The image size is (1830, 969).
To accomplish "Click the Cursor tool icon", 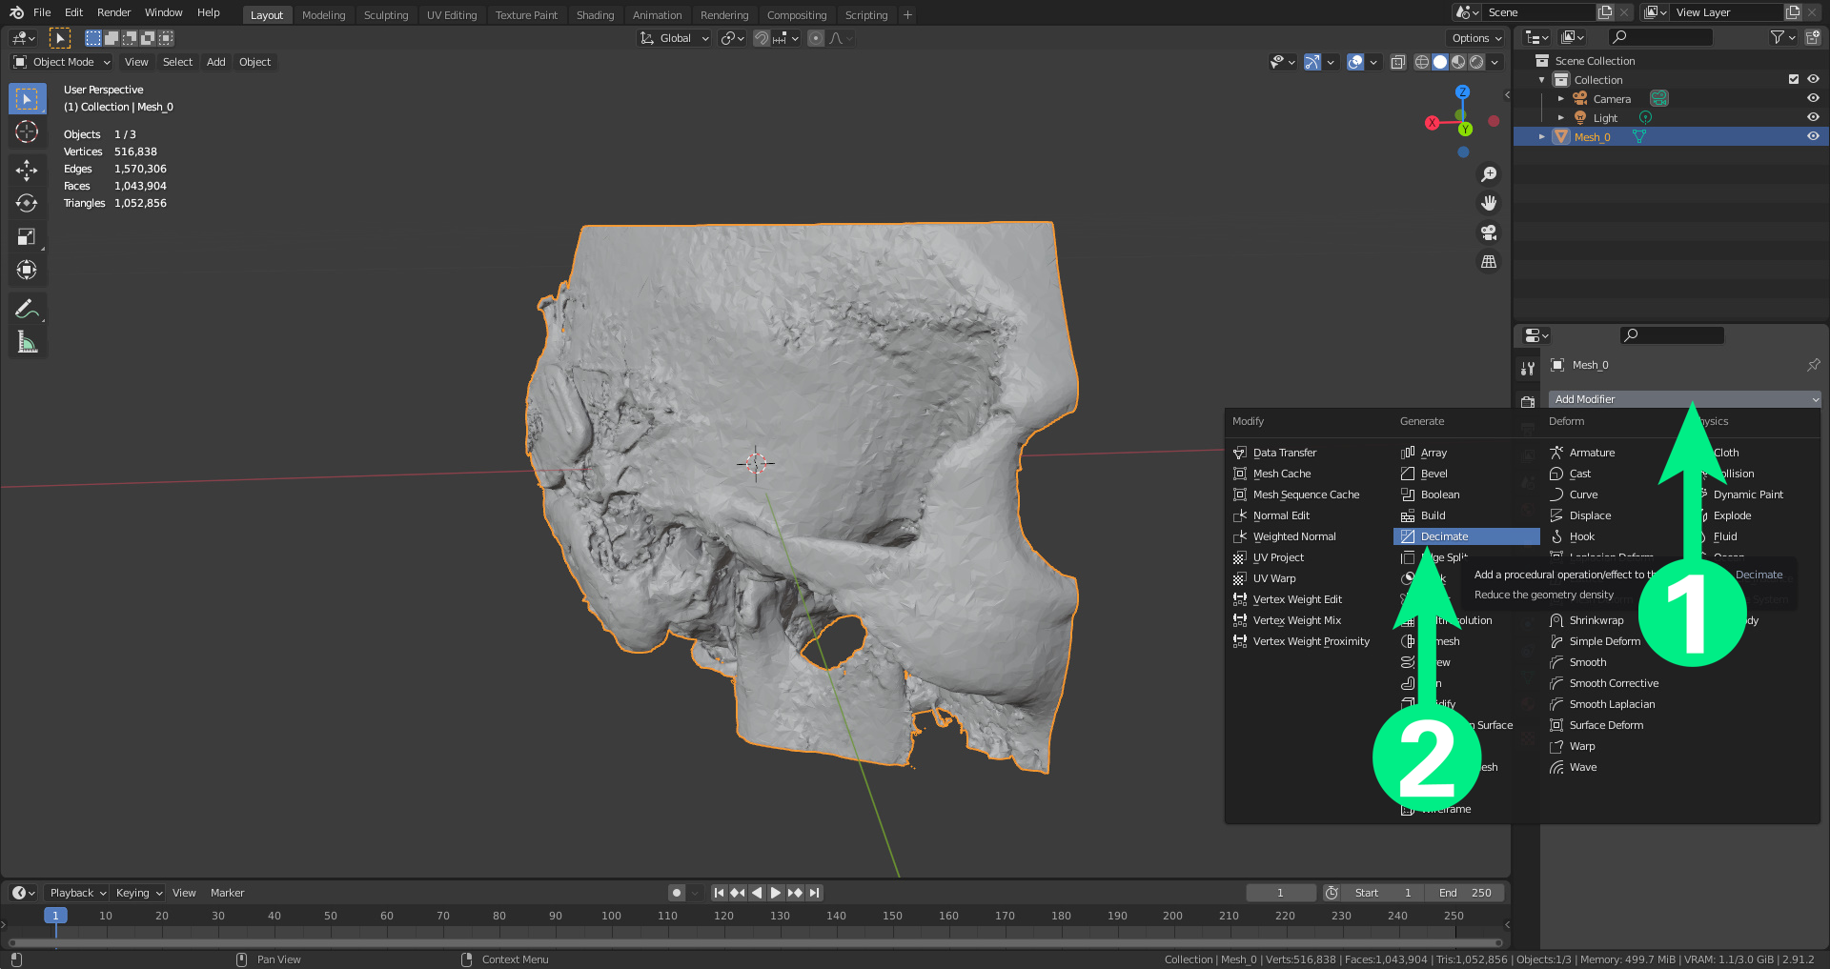I will pyautogui.click(x=27, y=132).
